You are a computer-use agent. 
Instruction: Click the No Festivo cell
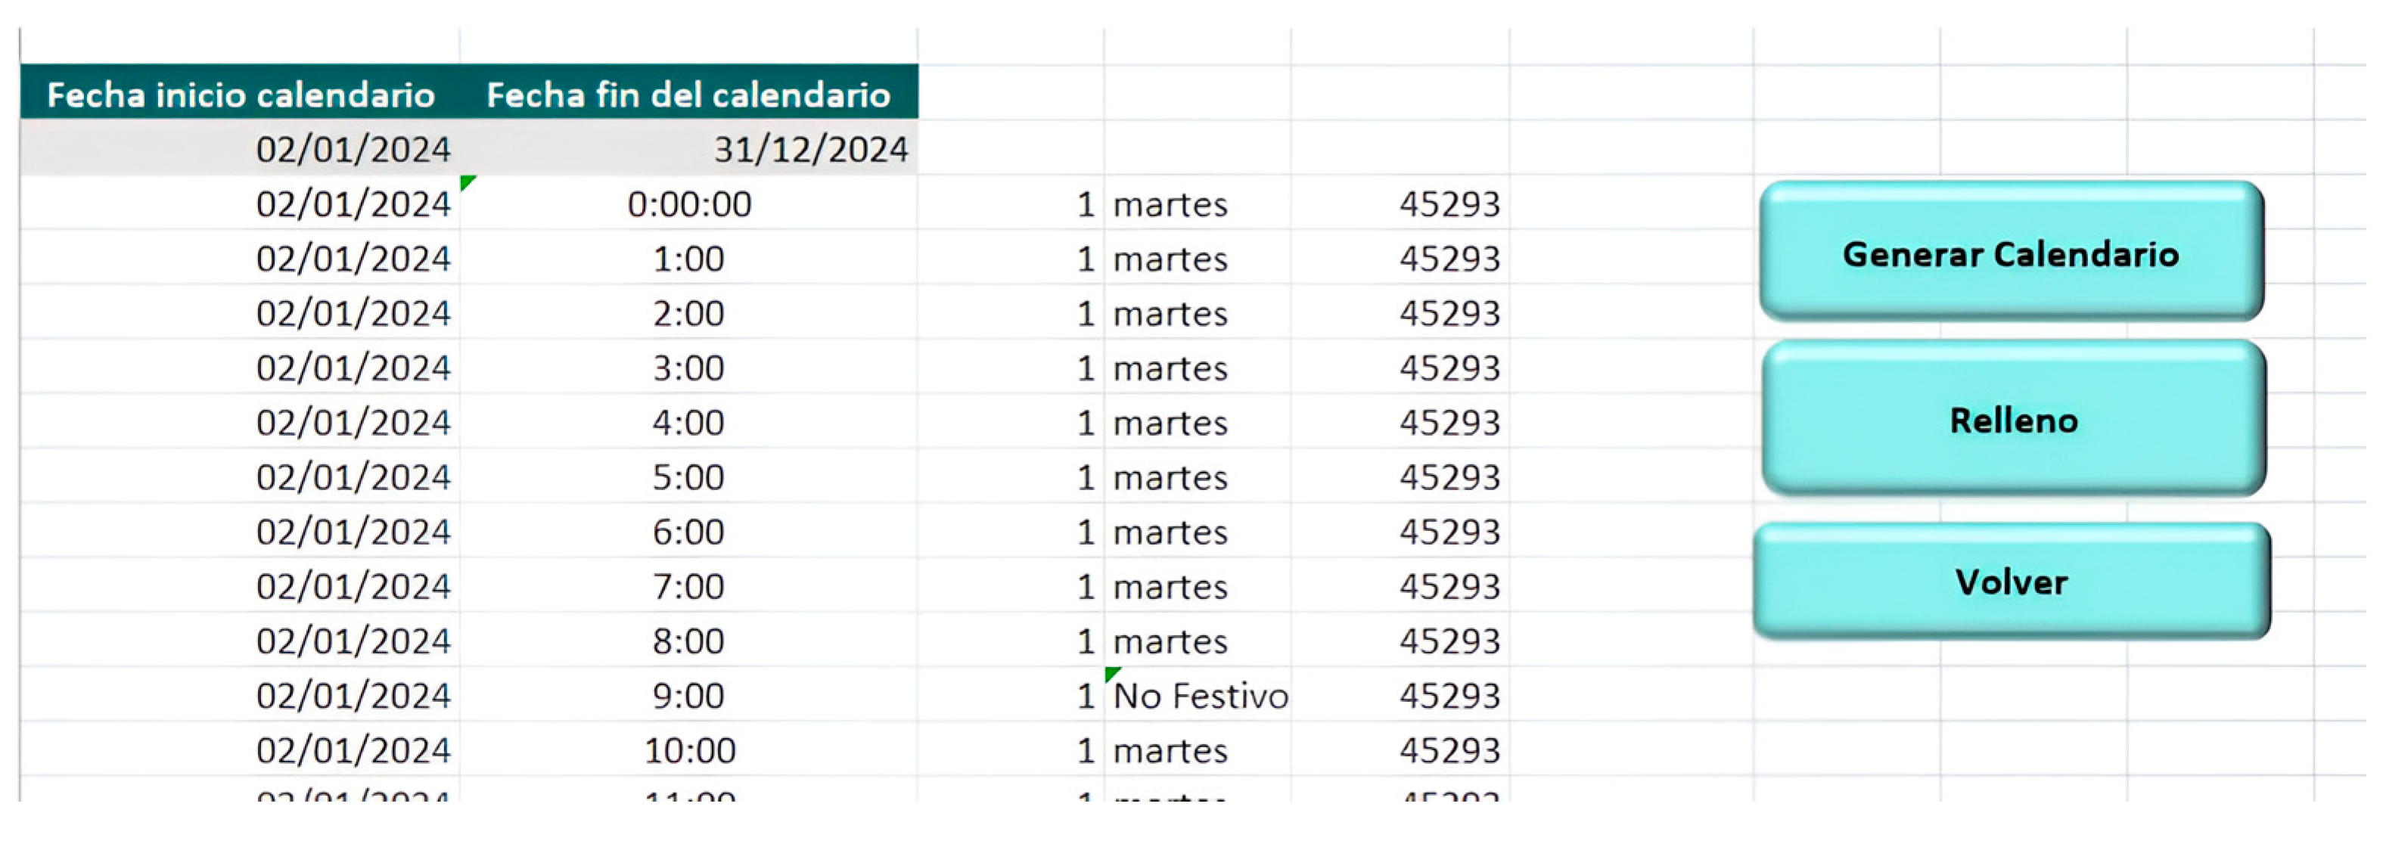click(1200, 696)
